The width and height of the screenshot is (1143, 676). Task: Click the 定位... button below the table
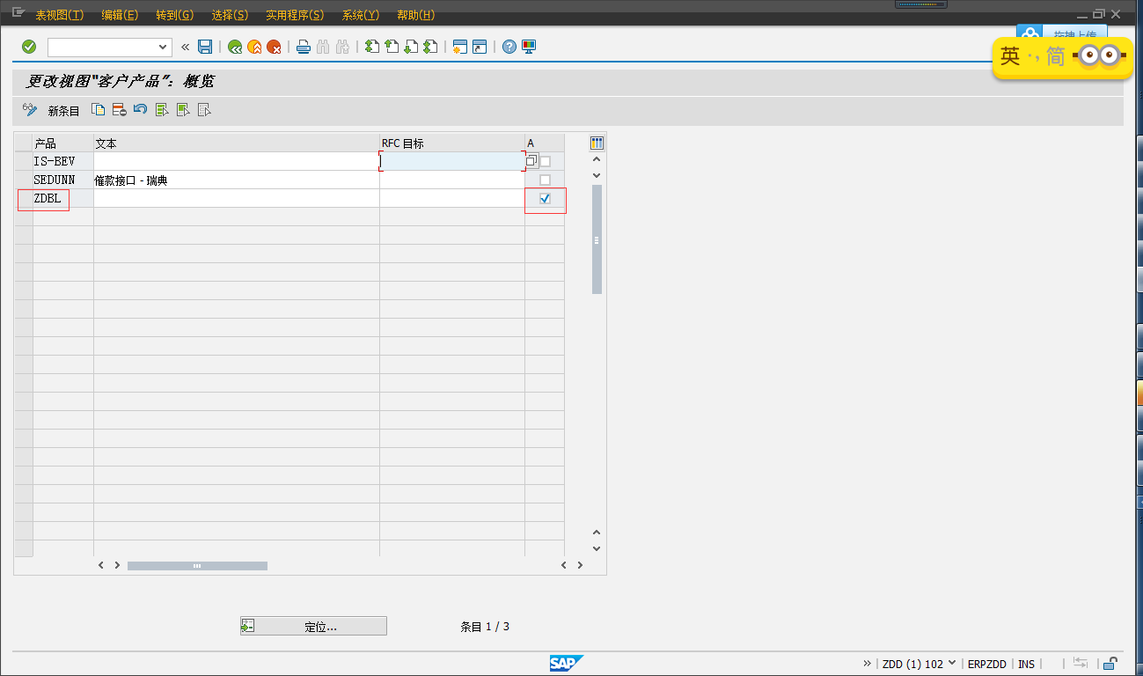312,625
